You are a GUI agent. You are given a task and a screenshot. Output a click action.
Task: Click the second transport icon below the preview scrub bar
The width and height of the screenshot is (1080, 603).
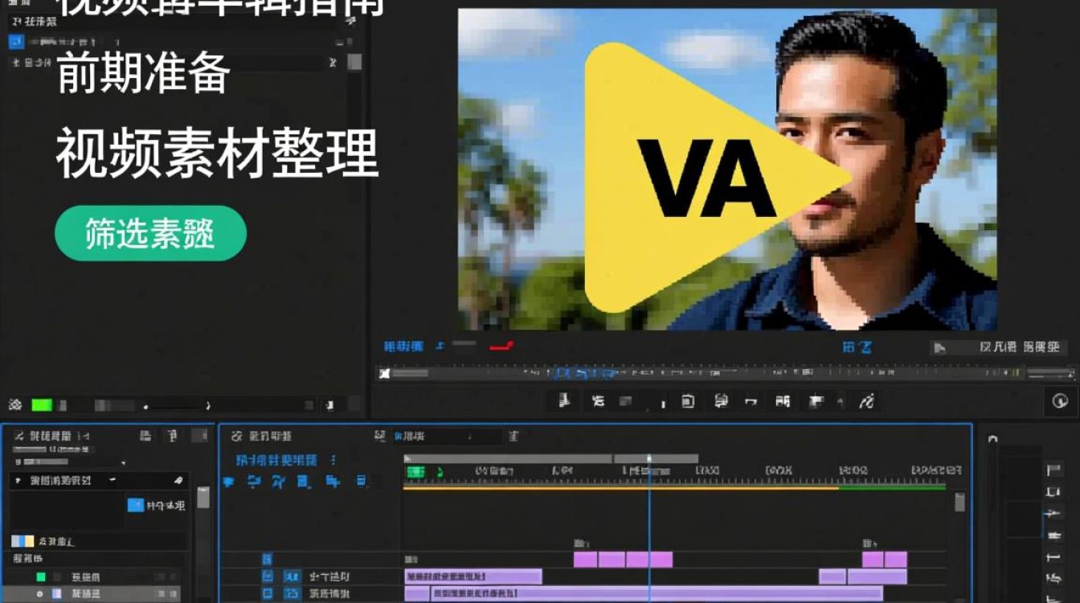click(598, 400)
